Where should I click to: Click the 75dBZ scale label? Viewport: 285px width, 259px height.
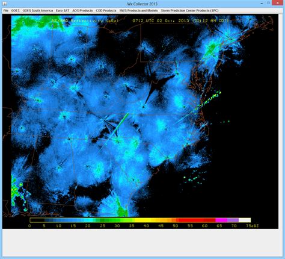(252, 226)
